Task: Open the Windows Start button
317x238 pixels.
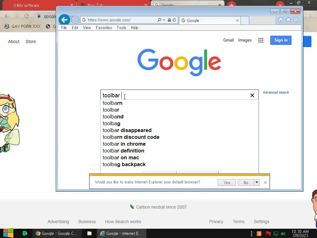Action: pos(8,233)
